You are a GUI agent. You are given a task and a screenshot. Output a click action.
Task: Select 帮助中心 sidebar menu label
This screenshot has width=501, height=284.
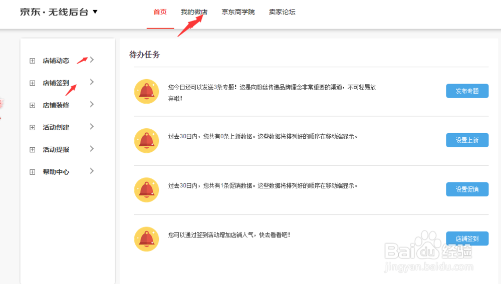56,172
